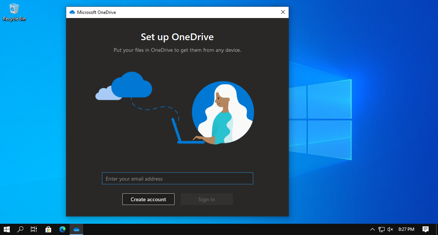Click the 'Put your files in OneDrive' text

(x=177, y=50)
